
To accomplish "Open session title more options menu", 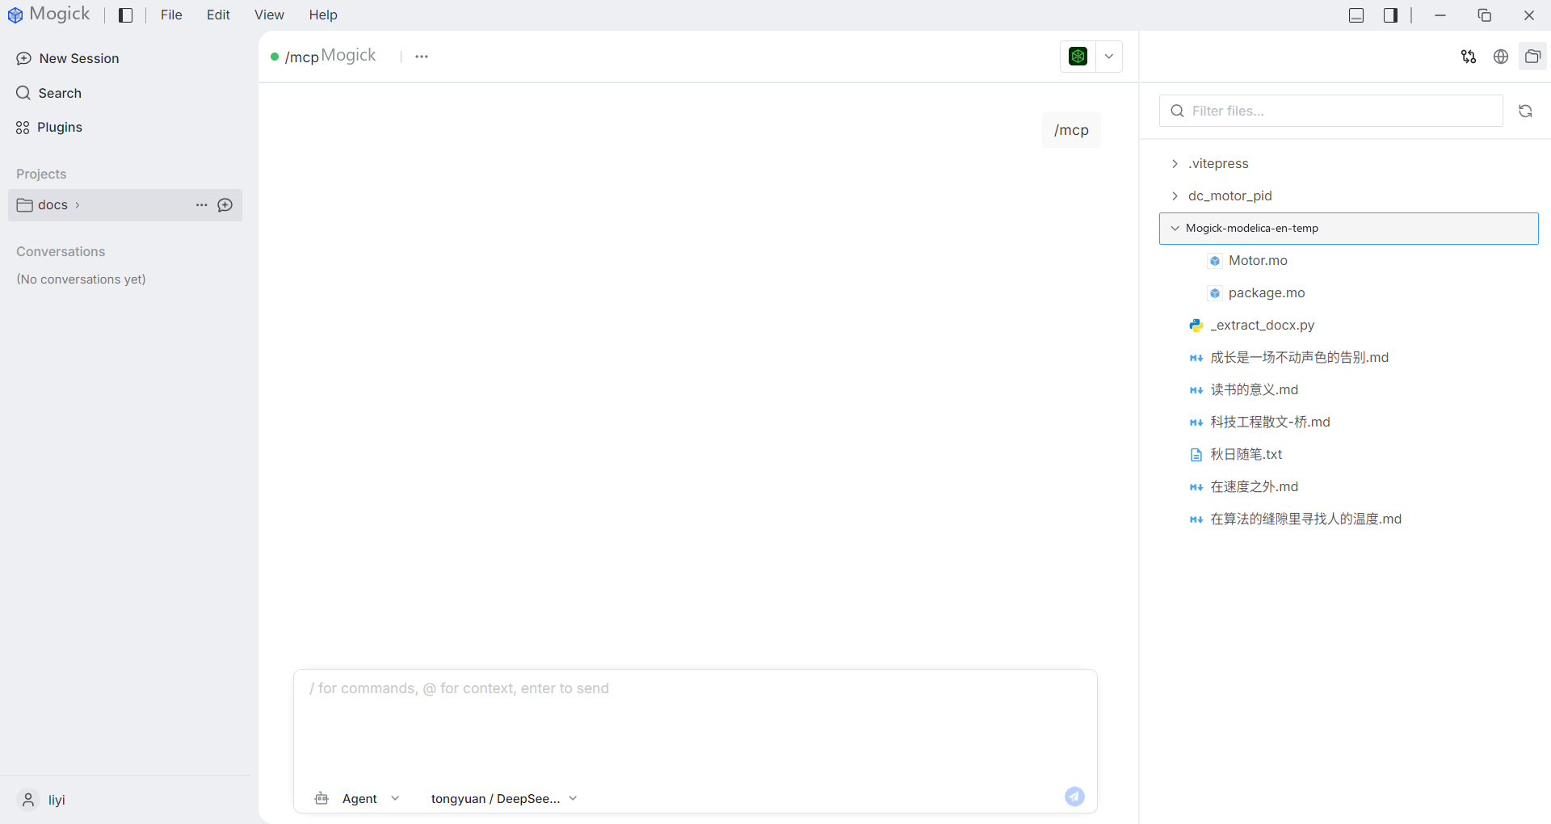I will (x=422, y=57).
